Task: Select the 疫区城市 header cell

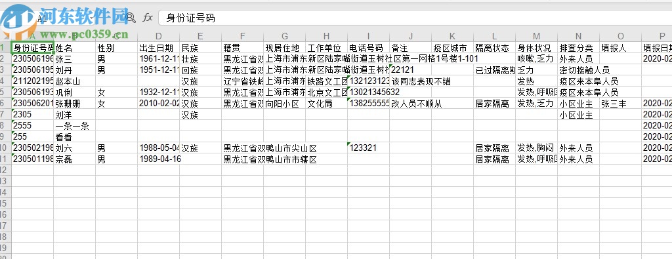Action: [x=453, y=47]
